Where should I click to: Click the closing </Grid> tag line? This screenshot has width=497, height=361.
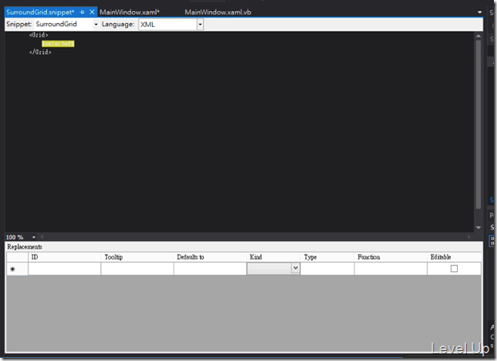[40, 52]
